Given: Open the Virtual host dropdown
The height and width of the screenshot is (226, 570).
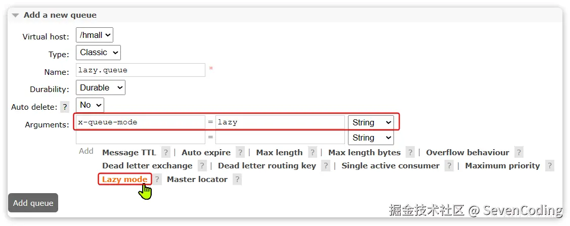Looking at the screenshot, I should tap(95, 35).
